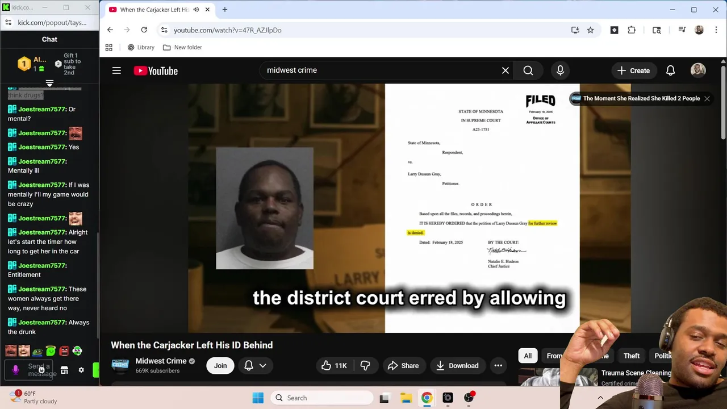Open the New folder bookmark folder

coord(182,47)
